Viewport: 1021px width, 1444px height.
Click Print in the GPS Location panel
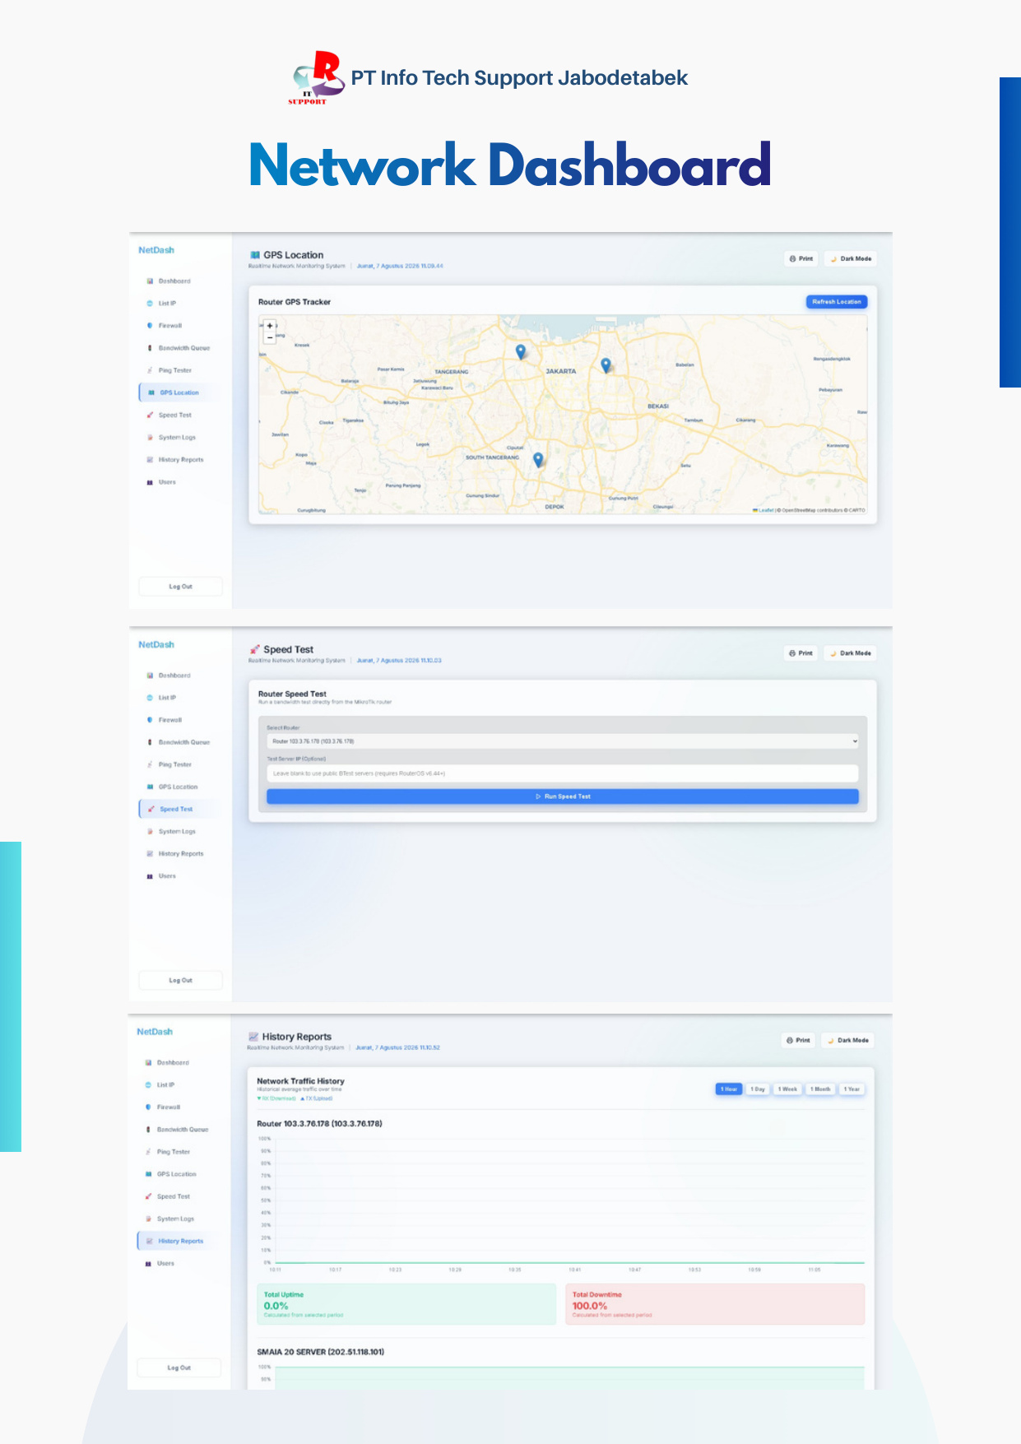801,258
